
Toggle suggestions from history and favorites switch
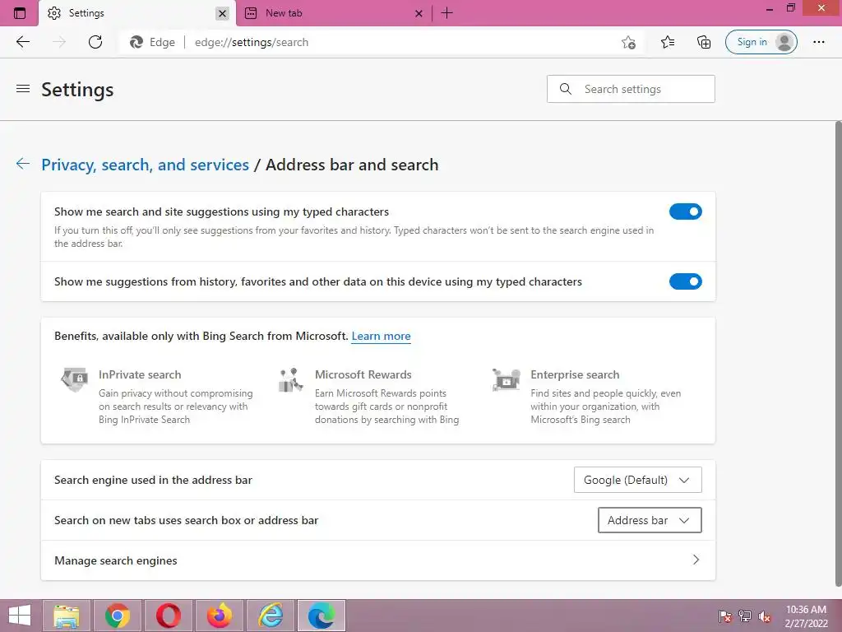(685, 281)
